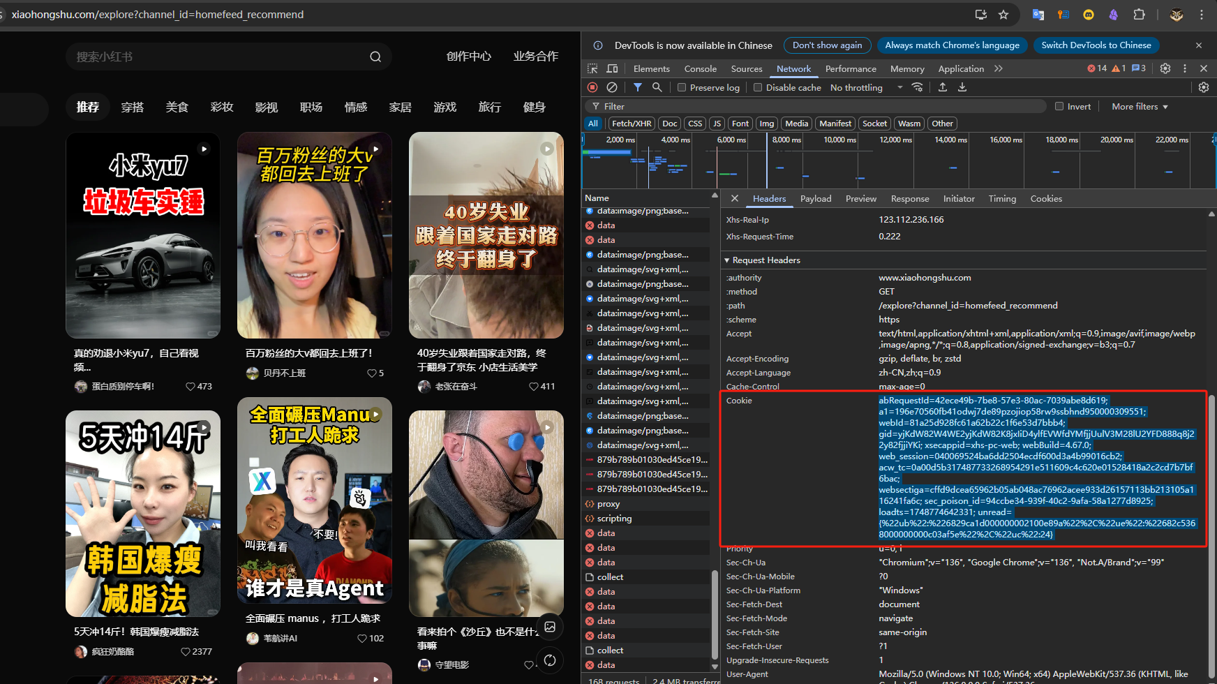Toggle the device toolbar
The width and height of the screenshot is (1217, 684).
coord(612,68)
